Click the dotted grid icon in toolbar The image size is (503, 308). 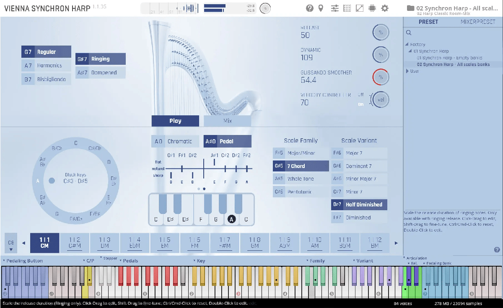[x=347, y=8]
